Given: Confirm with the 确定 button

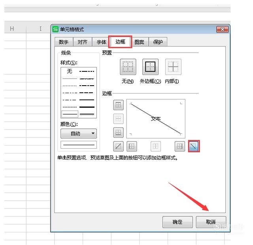Looking at the screenshot, I should pos(177,222).
